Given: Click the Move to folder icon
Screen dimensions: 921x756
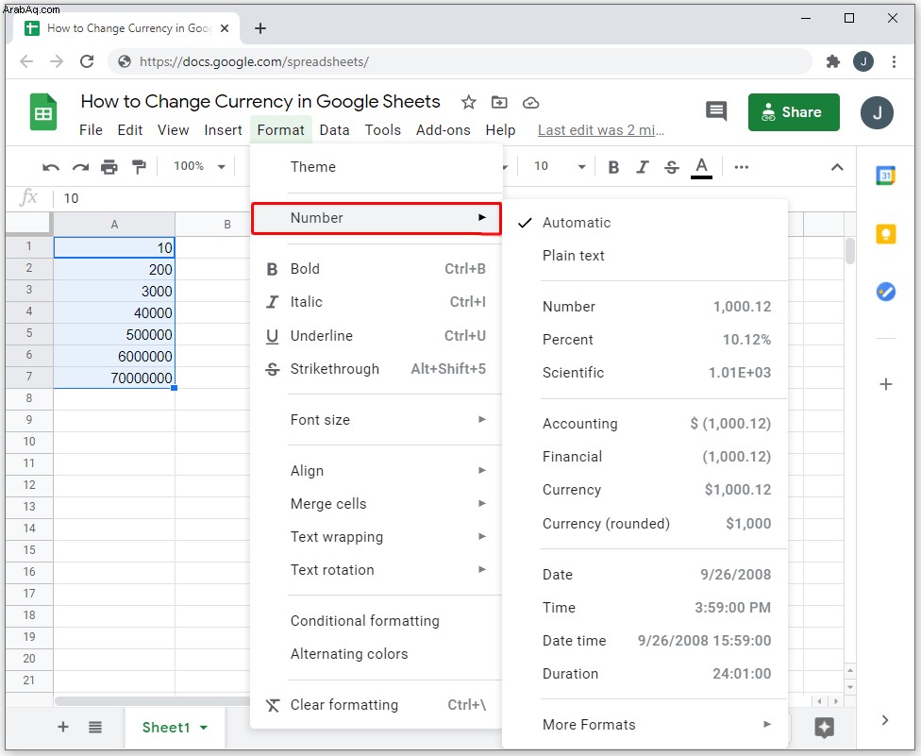Looking at the screenshot, I should [499, 102].
